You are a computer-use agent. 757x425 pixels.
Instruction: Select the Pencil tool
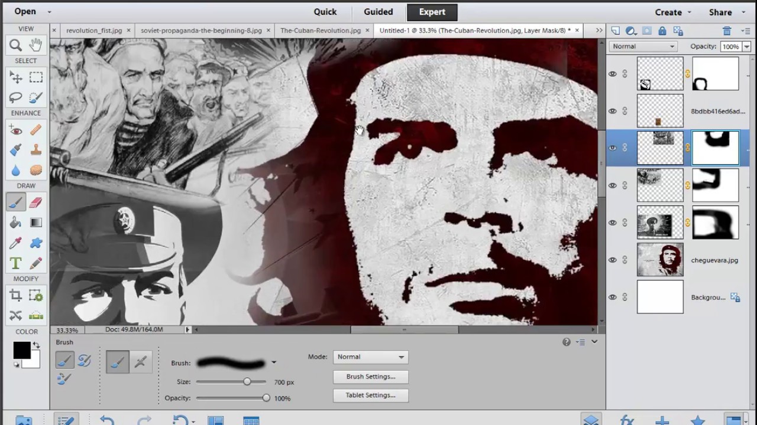coord(36,263)
